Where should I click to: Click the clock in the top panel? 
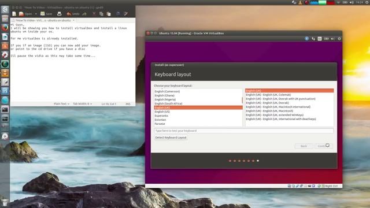tap(360, 2)
